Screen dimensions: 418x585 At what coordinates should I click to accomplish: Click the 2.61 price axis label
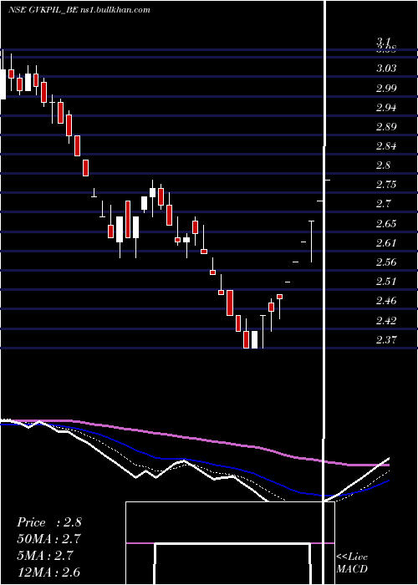click(386, 243)
